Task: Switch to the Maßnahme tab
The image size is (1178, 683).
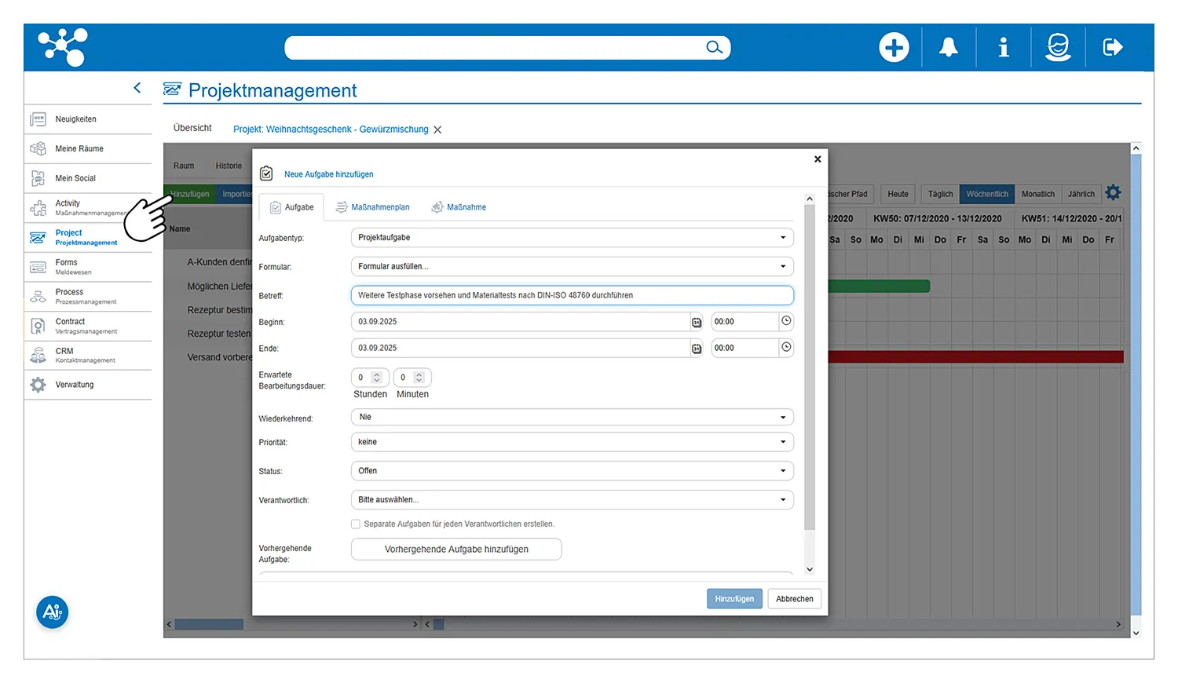Action: 459,207
